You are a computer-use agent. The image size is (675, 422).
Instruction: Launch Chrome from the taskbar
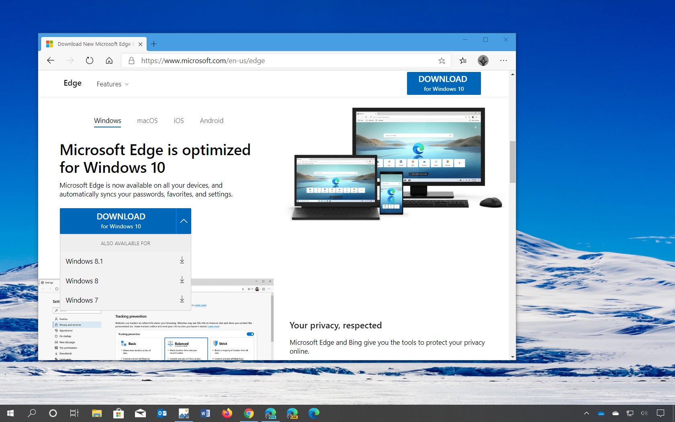[249, 413]
